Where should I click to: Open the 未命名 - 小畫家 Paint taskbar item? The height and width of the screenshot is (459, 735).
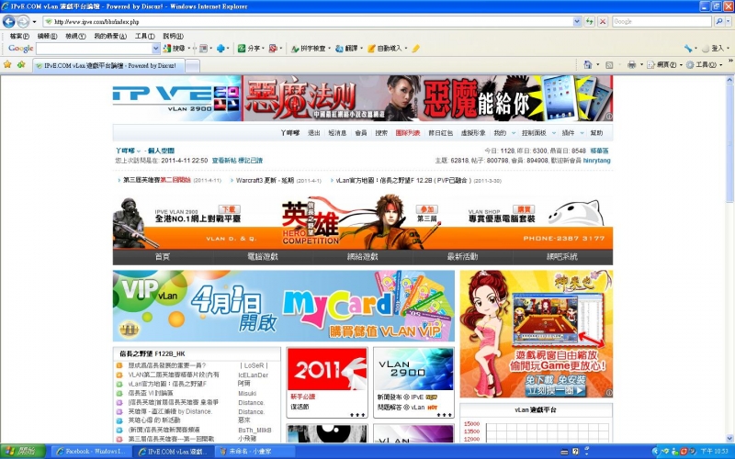click(x=254, y=452)
